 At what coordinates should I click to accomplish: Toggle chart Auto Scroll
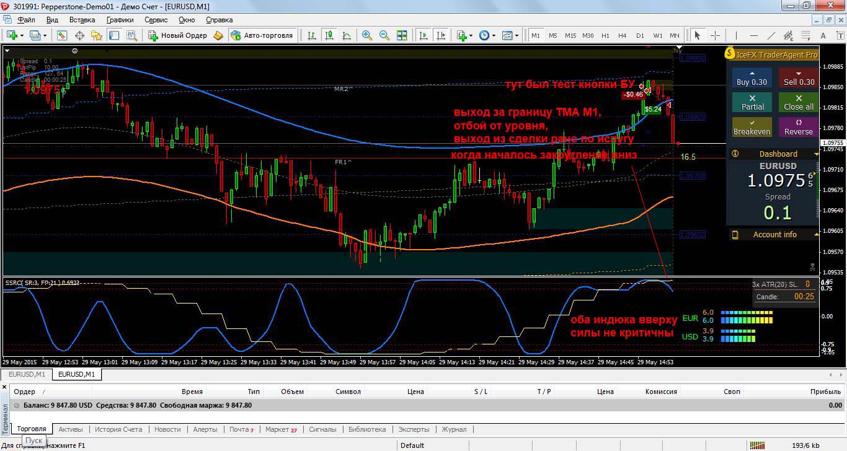[x=424, y=35]
